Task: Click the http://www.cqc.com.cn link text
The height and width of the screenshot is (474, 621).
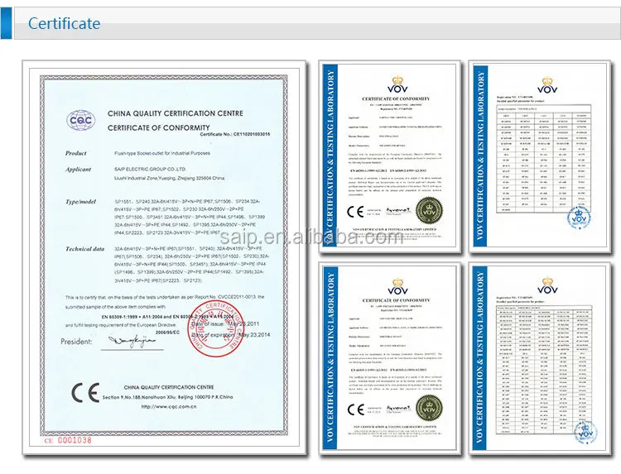Action: point(169,406)
